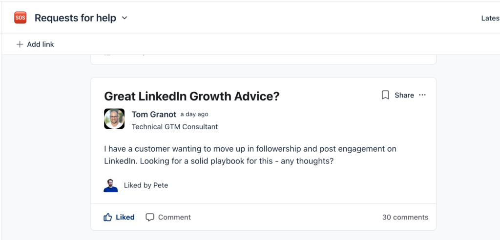Open Tom Granot's profile name link
The height and width of the screenshot is (240, 500).
[154, 114]
